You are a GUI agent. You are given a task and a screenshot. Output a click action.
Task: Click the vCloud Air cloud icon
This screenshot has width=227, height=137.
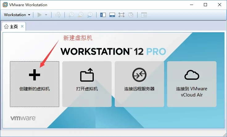pyautogui.click(x=192, y=75)
